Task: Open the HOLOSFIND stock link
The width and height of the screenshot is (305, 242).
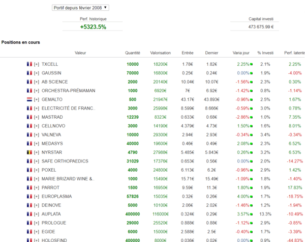Action: pyautogui.click(x=54, y=240)
